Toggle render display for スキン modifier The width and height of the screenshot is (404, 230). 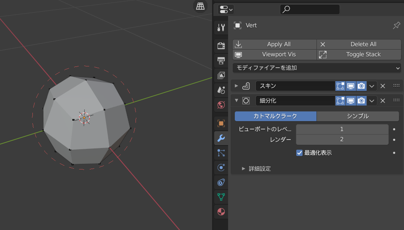click(x=361, y=86)
